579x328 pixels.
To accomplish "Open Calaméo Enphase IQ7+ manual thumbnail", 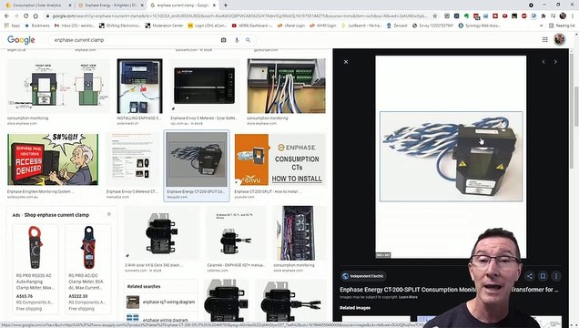I will click(x=237, y=233).
